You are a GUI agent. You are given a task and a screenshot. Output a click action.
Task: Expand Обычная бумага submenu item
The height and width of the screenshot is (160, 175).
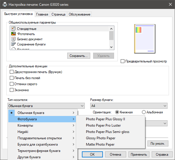click(x=42, y=113)
